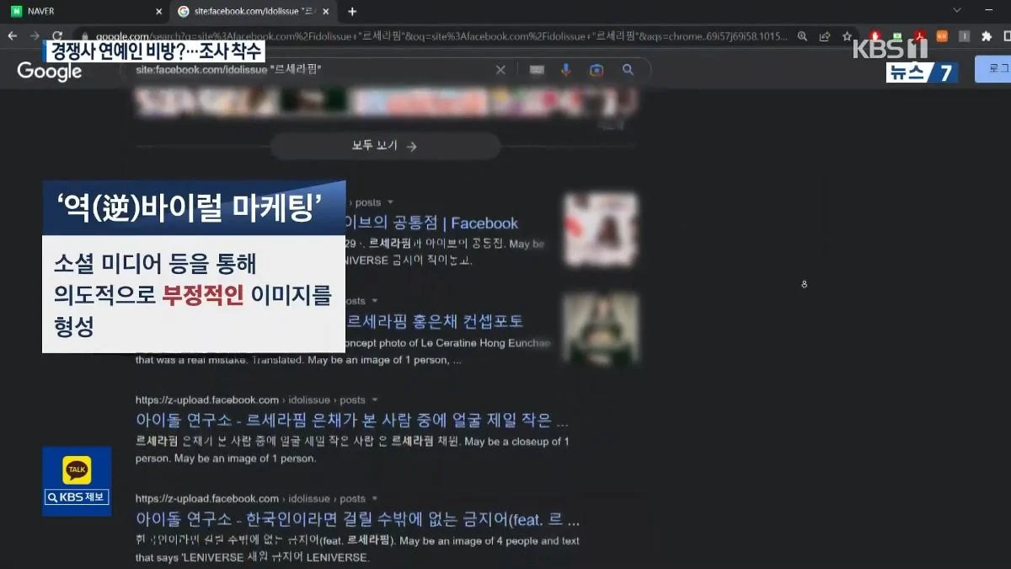Open result about 은채가 본 사람 중에 얼굴
This screenshot has height=569, width=1011.
[x=351, y=420]
